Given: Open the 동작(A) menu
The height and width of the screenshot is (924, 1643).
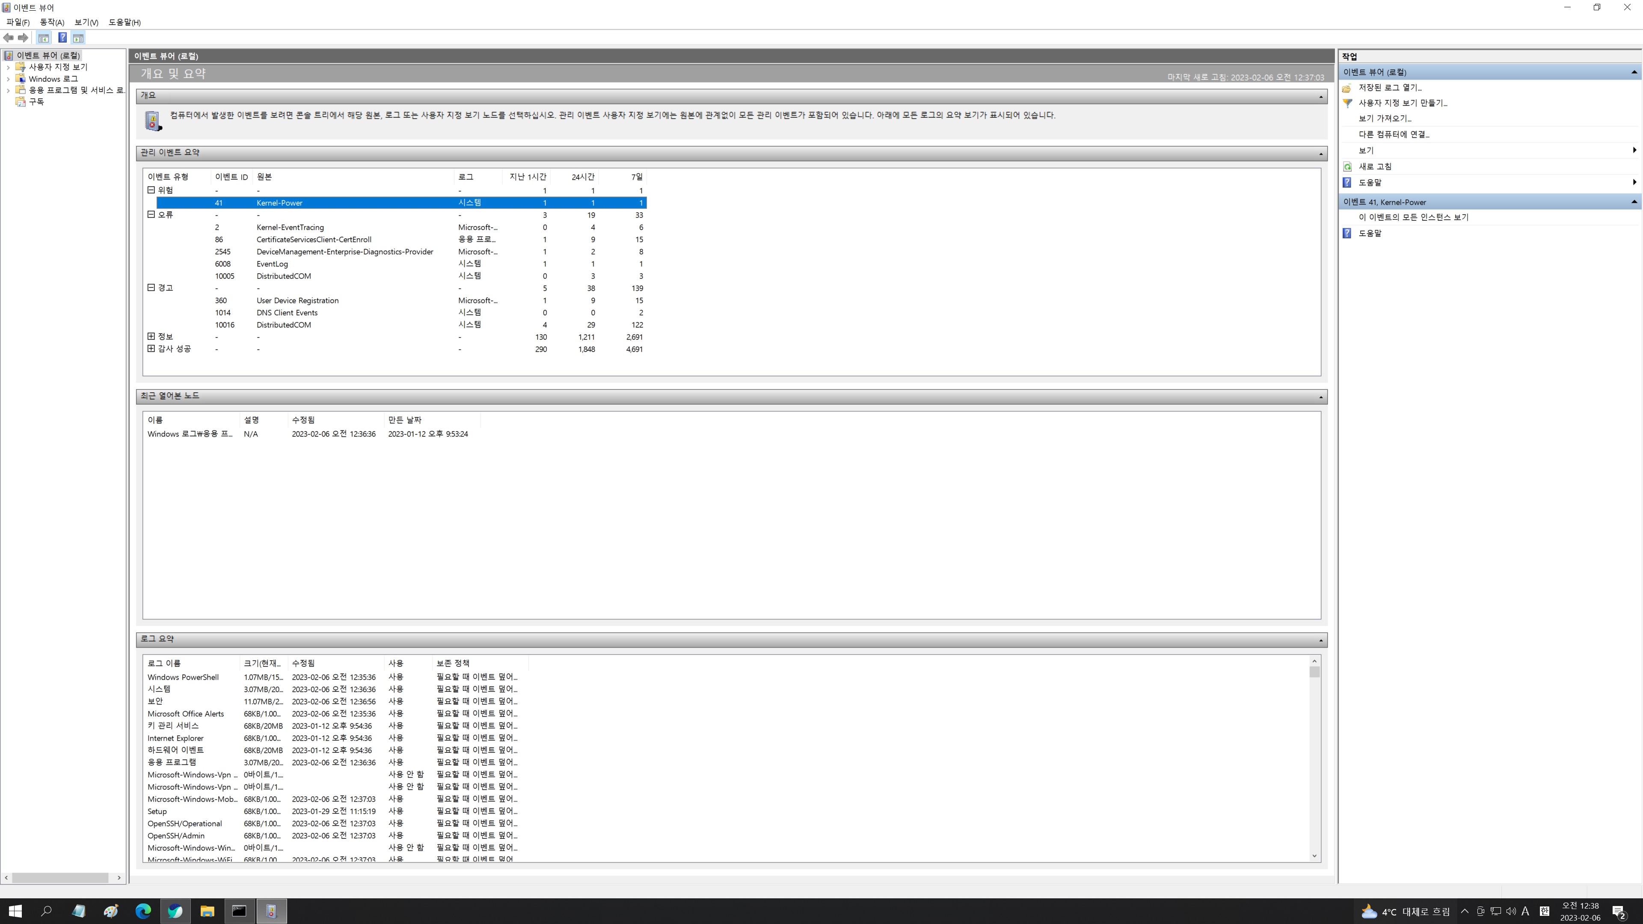Looking at the screenshot, I should click(x=52, y=22).
